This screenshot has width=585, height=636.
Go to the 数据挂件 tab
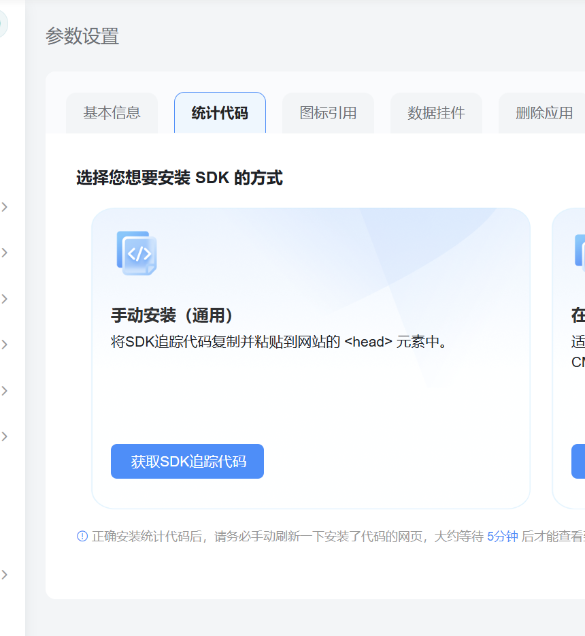point(436,113)
